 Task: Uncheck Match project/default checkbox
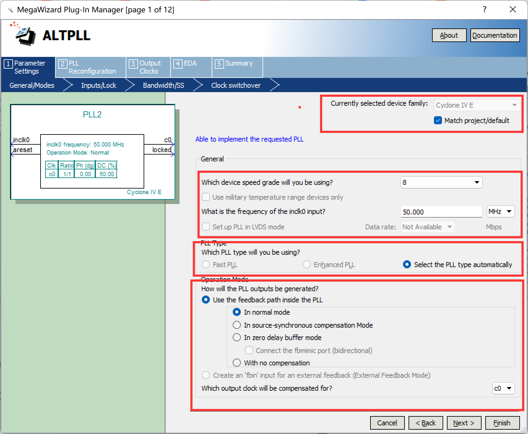[438, 121]
